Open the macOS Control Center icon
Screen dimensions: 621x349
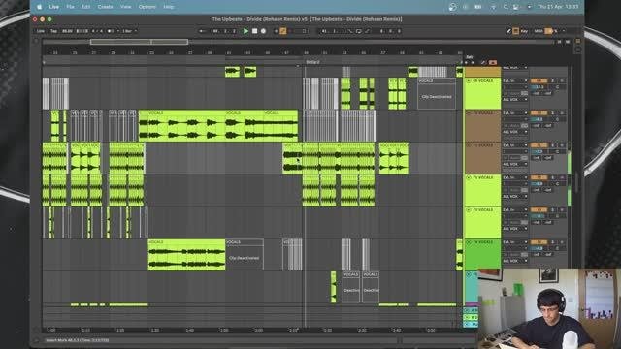[516, 7]
